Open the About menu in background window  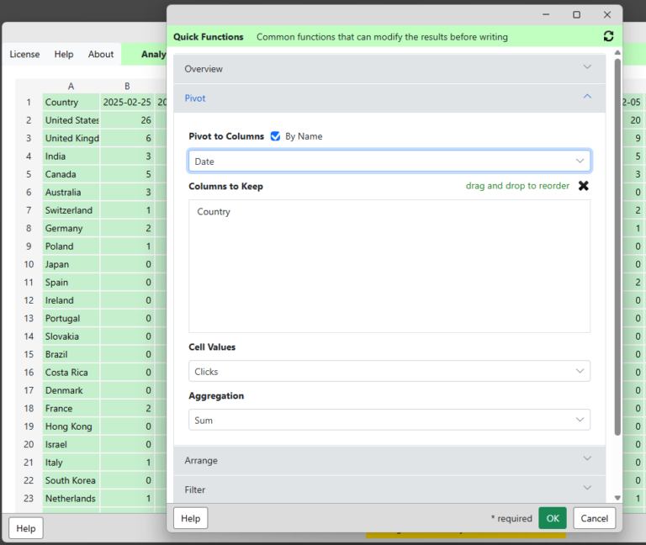pos(101,55)
